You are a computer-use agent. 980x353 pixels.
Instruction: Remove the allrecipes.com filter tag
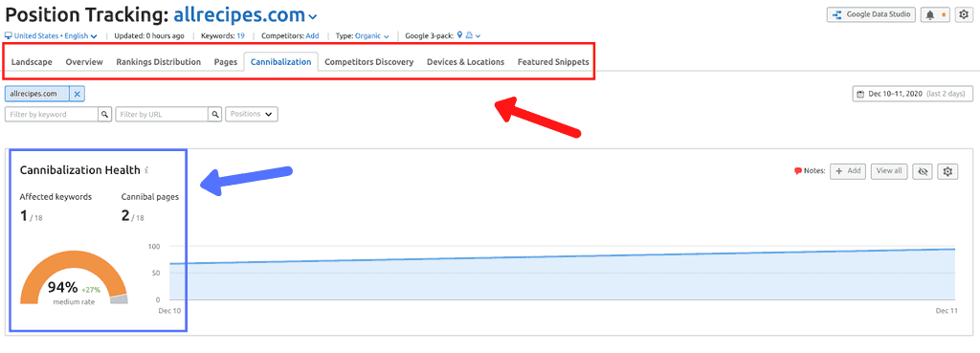click(77, 94)
